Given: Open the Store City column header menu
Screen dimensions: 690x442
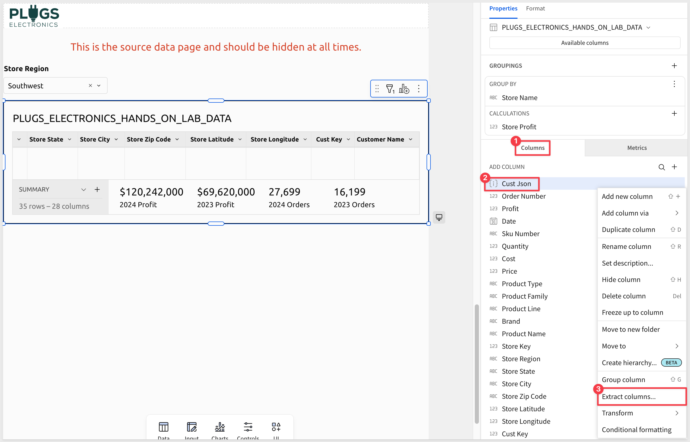Looking at the screenshot, I should [116, 139].
